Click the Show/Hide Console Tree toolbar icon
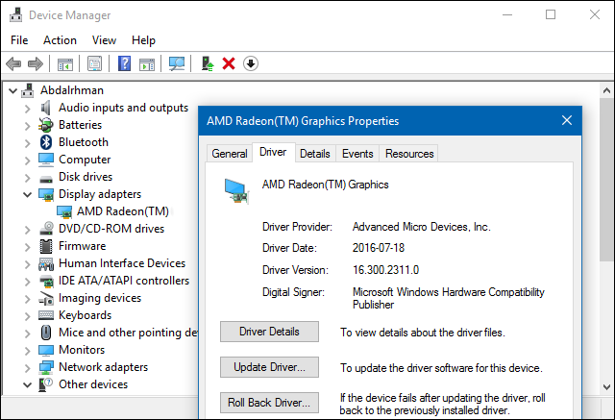This screenshot has width=615, height=420. [65, 63]
